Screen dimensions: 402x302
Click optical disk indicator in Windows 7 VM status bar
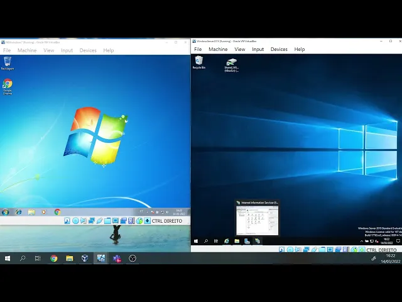point(75,221)
